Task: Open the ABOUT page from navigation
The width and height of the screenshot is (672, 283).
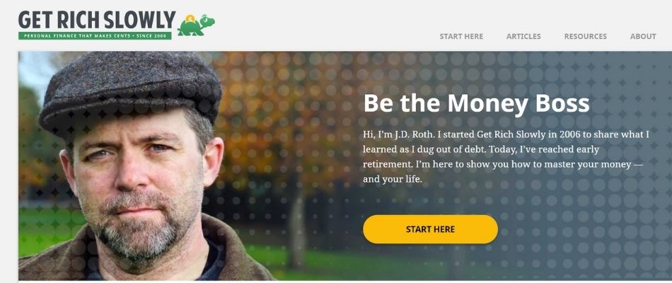Action: tap(643, 37)
